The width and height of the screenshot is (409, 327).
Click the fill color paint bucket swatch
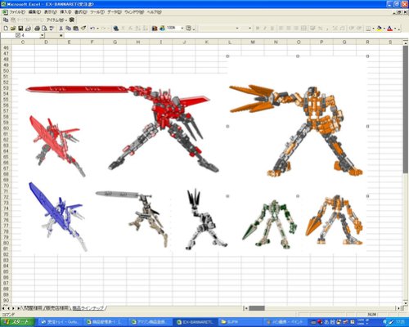click(379, 29)
